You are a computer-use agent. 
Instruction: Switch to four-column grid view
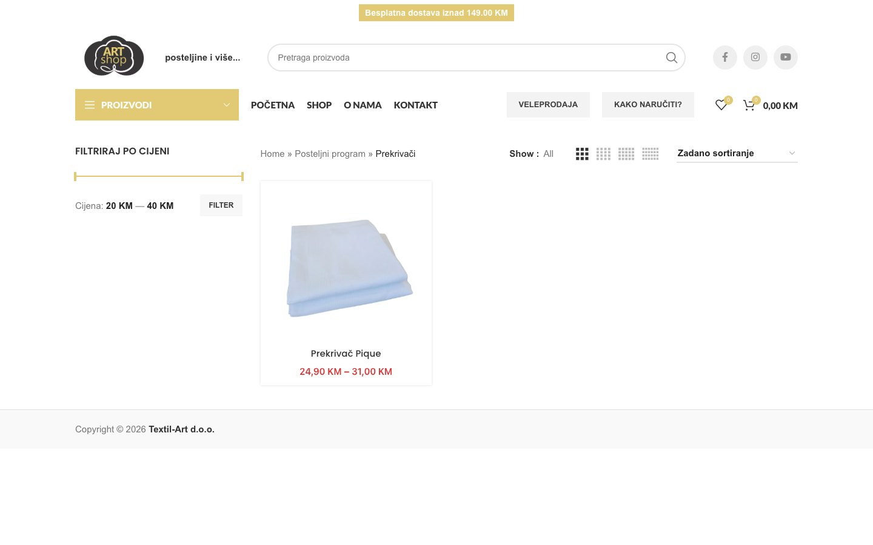point(603,154)
